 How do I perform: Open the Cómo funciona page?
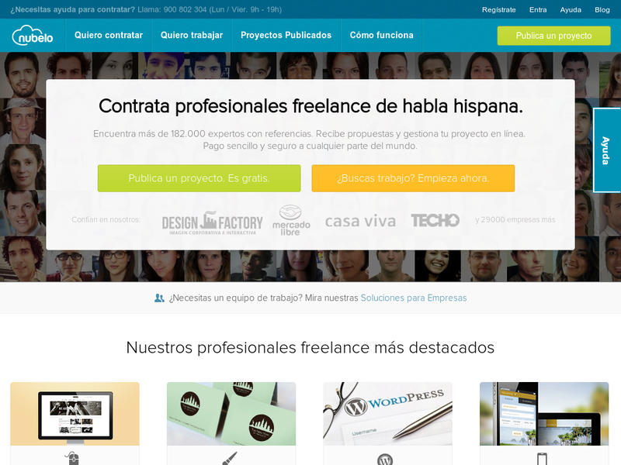pyautogui.click(x=381, y=35)
